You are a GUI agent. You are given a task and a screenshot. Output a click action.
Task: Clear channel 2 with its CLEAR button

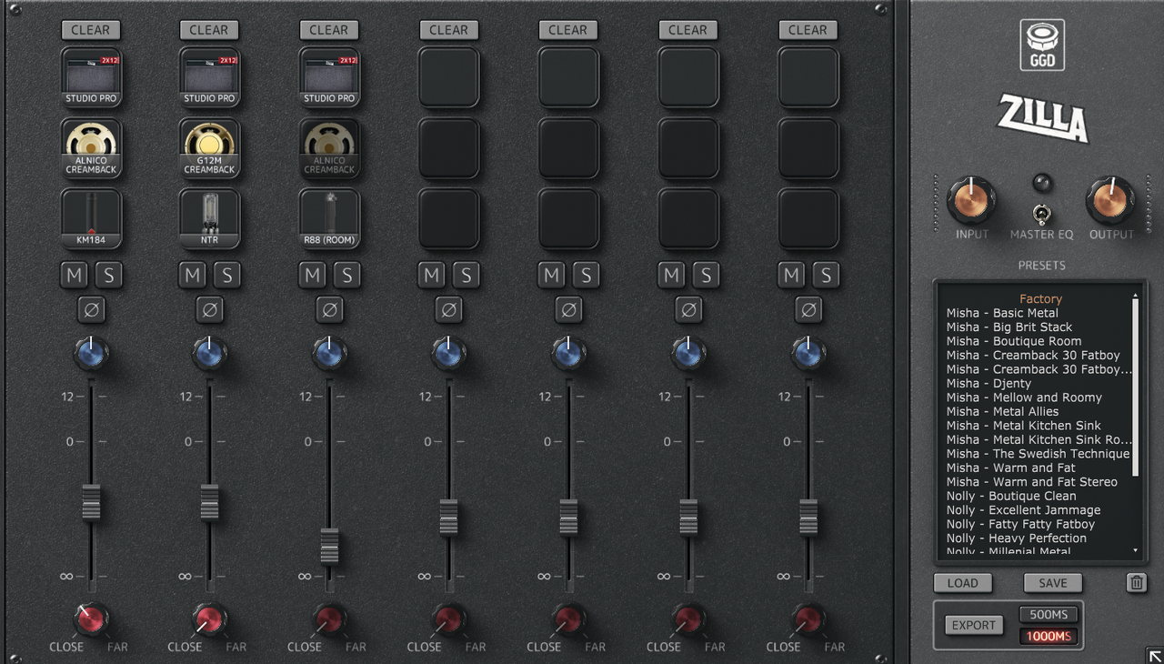210,30
